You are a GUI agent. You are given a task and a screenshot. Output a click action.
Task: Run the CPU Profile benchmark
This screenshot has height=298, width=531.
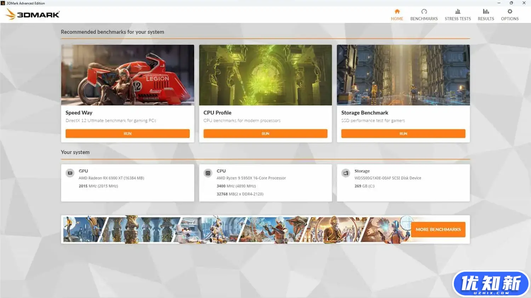pos(265,133)
